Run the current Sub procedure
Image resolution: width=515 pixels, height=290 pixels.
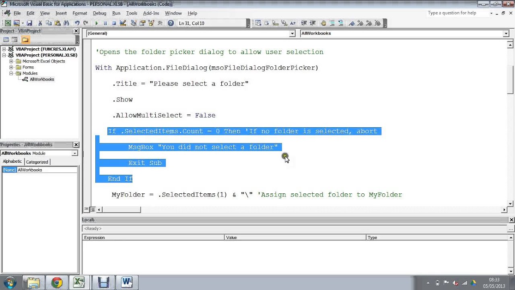[97, 23]
